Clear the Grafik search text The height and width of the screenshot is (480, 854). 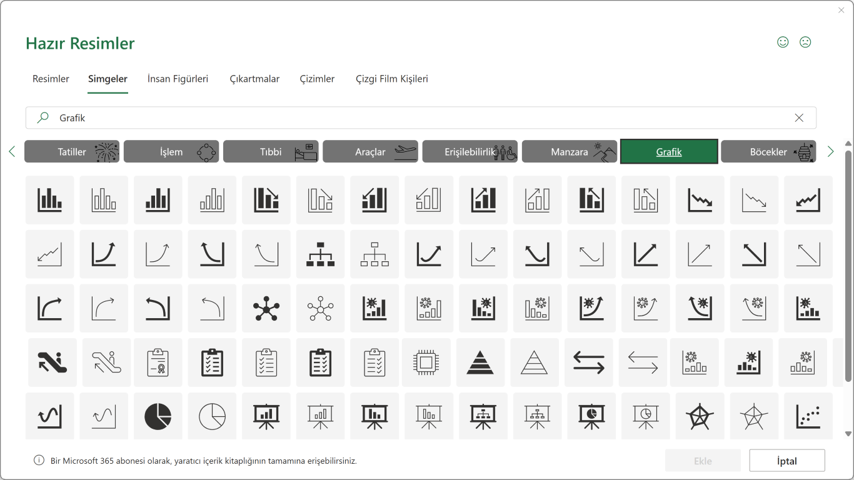[799, 117]
